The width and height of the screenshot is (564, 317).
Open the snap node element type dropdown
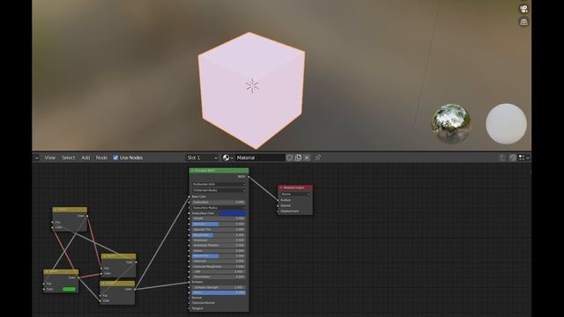[x=523, y=158]
